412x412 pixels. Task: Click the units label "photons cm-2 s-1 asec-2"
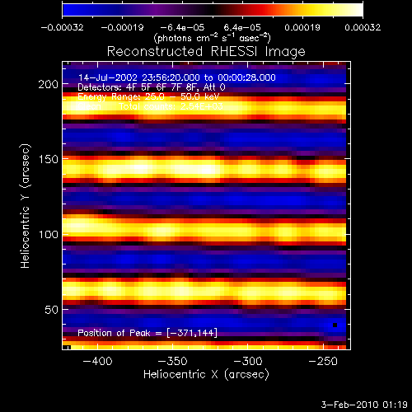click(x=213, y=38)
